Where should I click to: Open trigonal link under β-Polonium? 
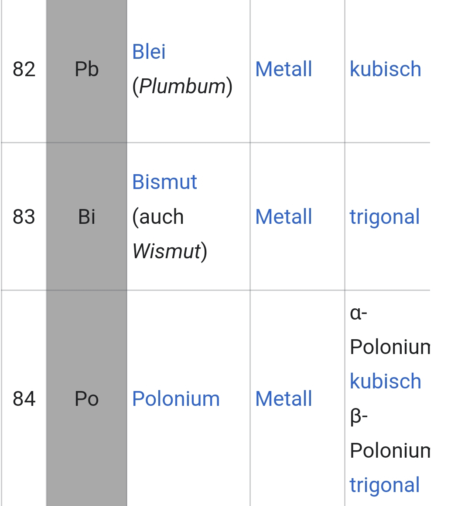385,485
